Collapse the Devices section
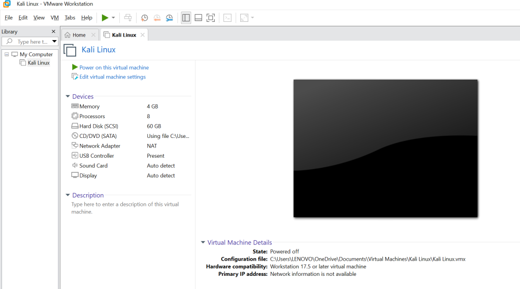520x289 pixels. (68, 96)
